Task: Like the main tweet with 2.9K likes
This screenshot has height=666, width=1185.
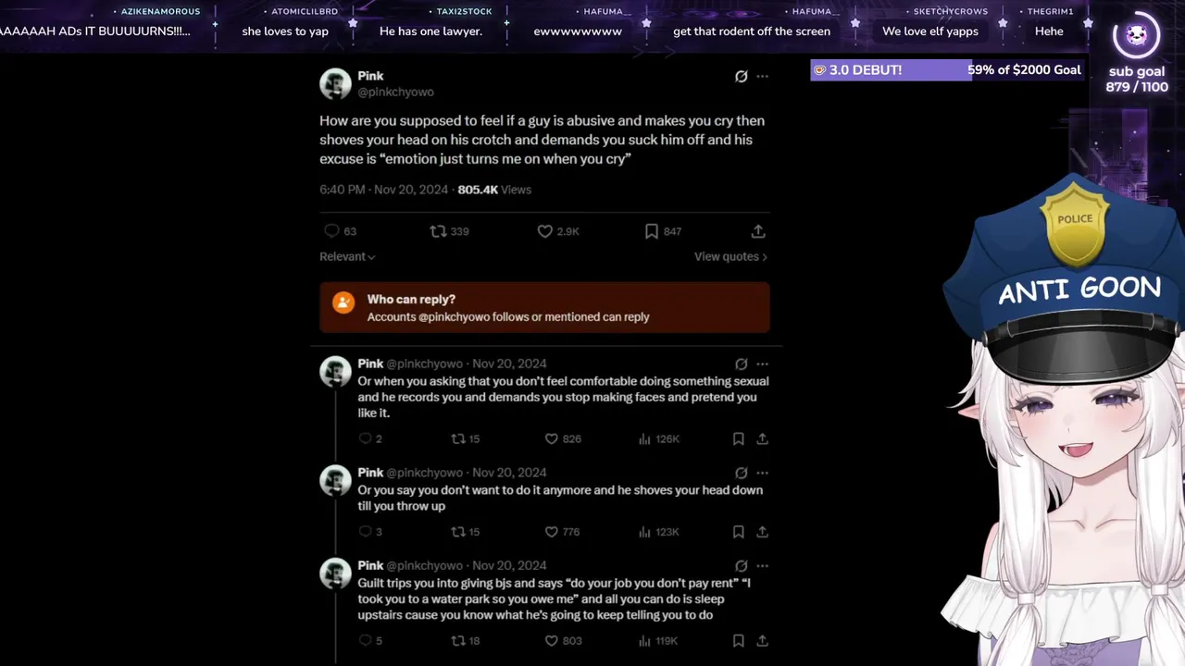Action: pos(545,231)
